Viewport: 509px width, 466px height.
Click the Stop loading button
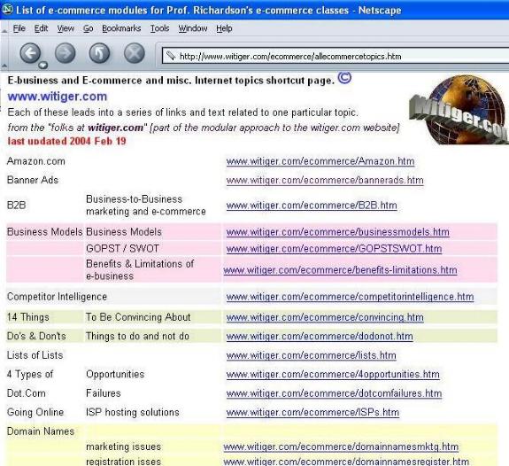[x=134, y=53]
